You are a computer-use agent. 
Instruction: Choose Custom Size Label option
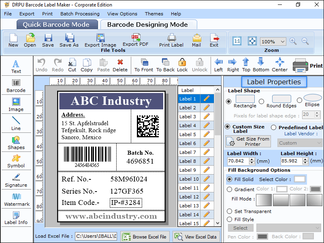[228, 127]
